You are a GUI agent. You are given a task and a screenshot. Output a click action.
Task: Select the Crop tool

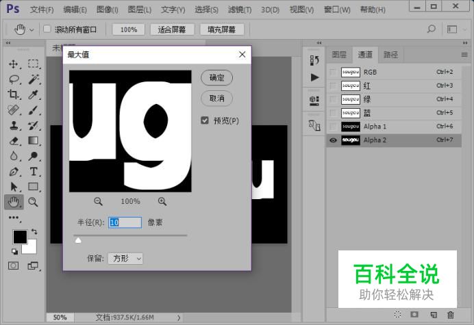pyautogui.click(x=14, y=94)
